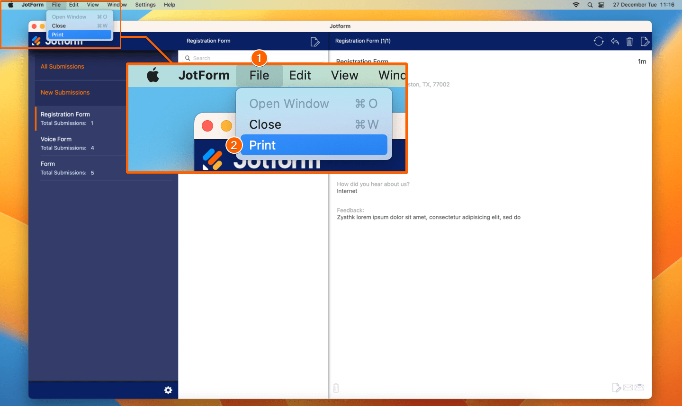Open the Settings menu in menu bar

point(145,5)
